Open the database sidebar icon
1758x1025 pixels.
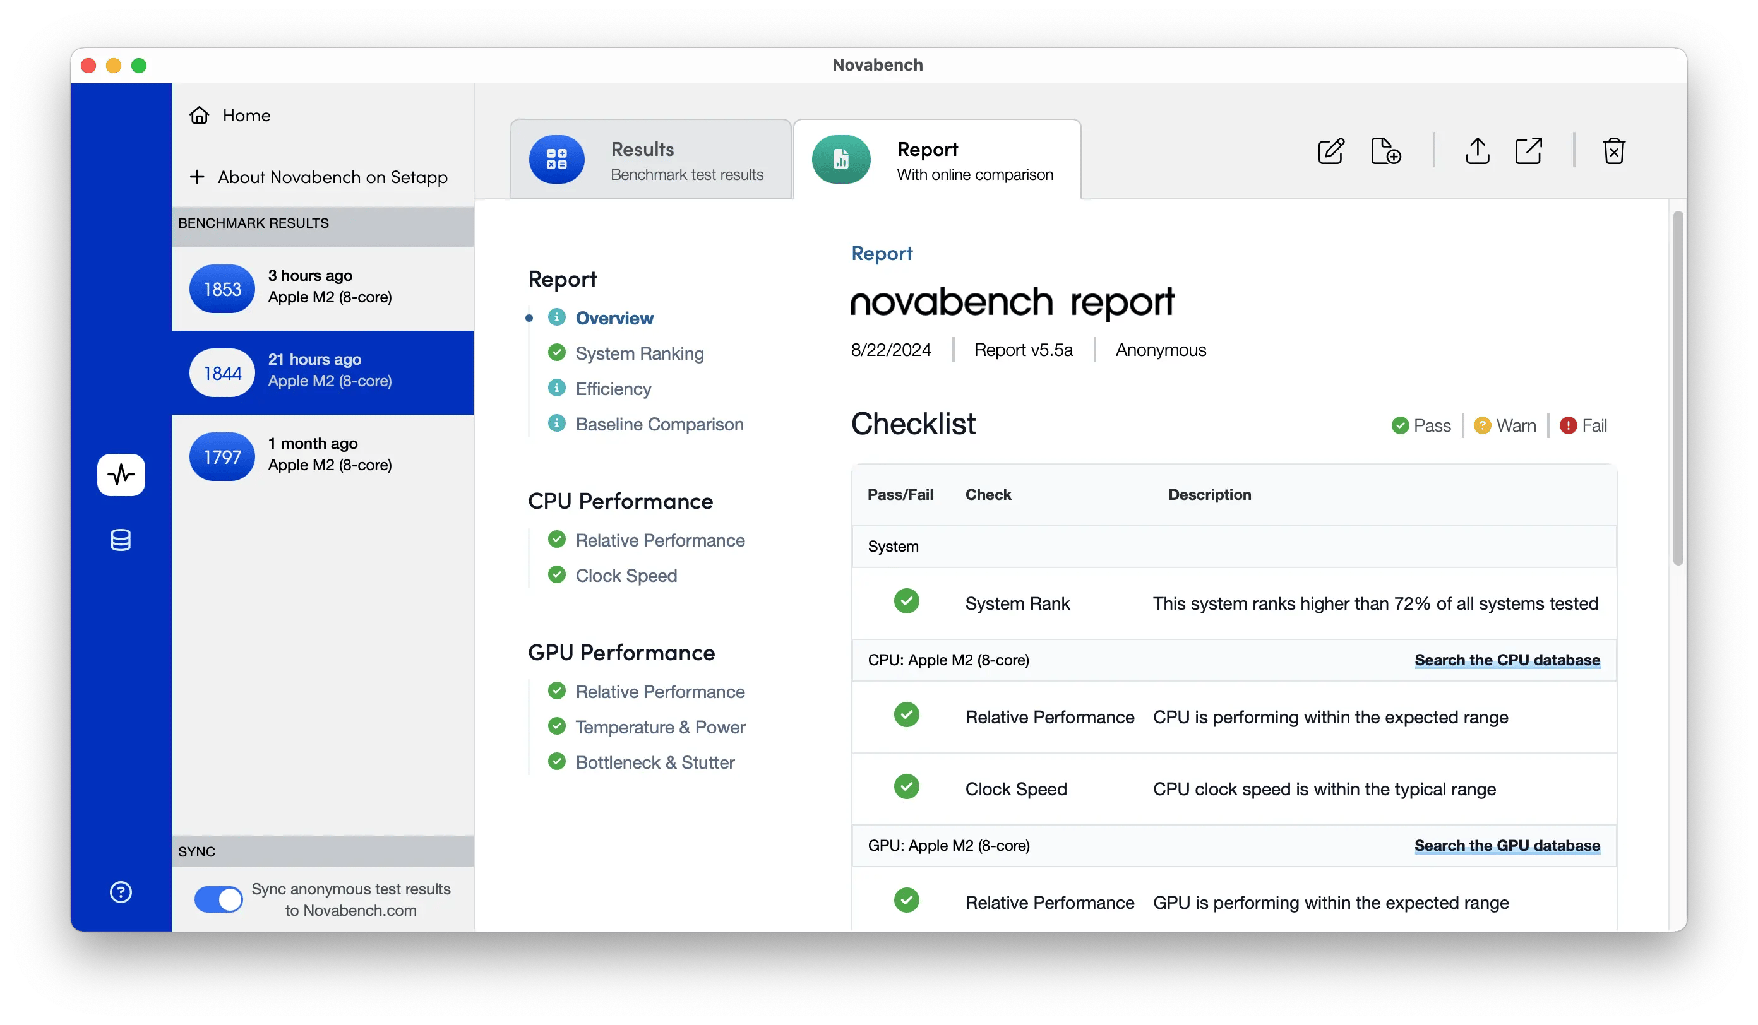(x=121, y=540)
